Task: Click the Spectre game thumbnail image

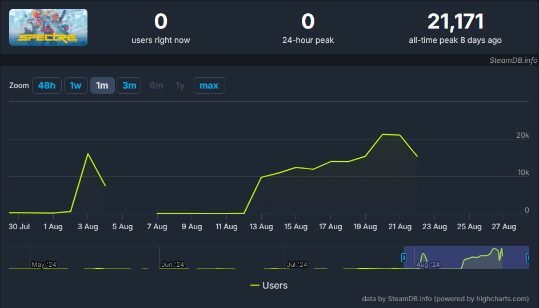Action: pyautogui.click(x=49, y=27)
